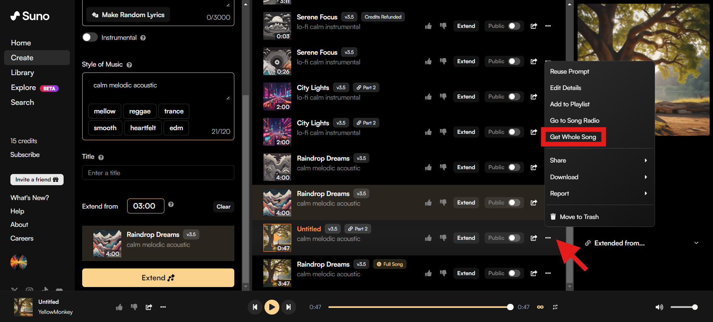Viewport: 713px width, 322px height.
Task: Expand the Download submenu
Action: (598, 177)
